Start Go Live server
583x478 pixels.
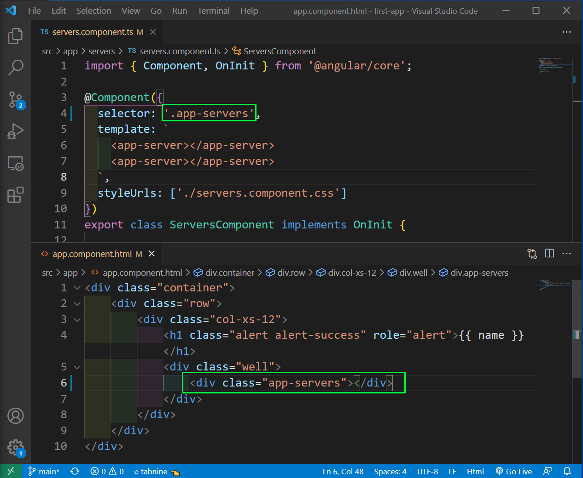tap(513, 472)
